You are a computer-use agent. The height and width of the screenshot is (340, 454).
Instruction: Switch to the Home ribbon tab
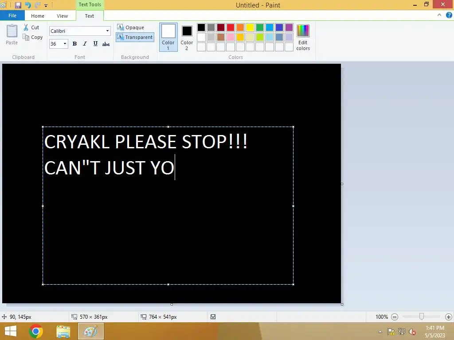(38, 16)
